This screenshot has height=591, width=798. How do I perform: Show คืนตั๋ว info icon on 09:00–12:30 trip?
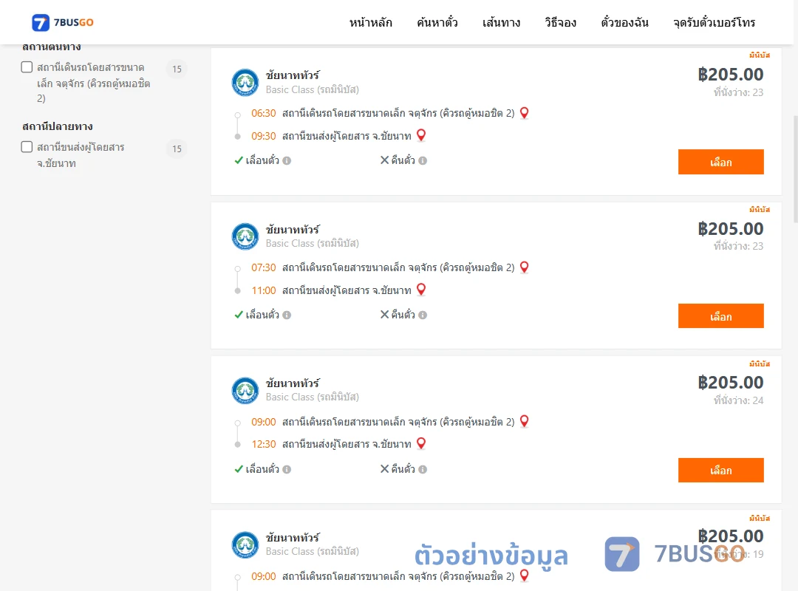(423, 469)
